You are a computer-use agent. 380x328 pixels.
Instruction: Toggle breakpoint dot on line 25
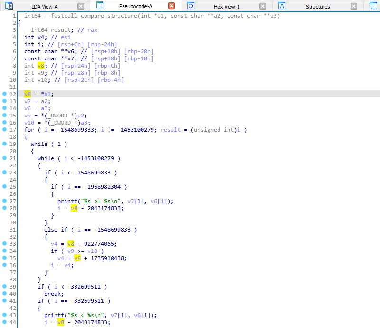[x=4, y=186]
